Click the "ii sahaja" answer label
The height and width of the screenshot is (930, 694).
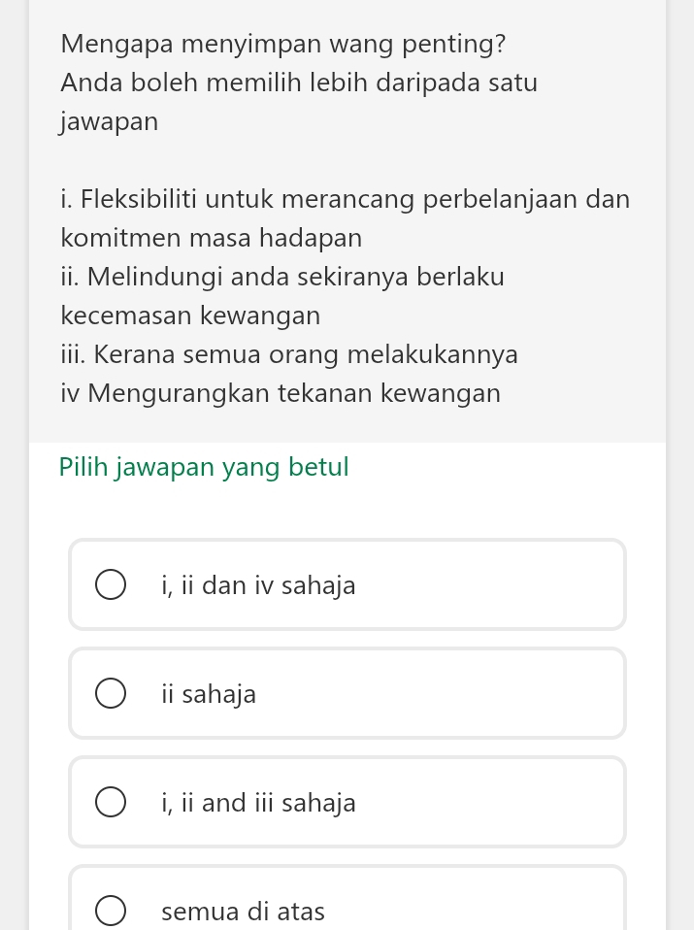click(209, 695)
